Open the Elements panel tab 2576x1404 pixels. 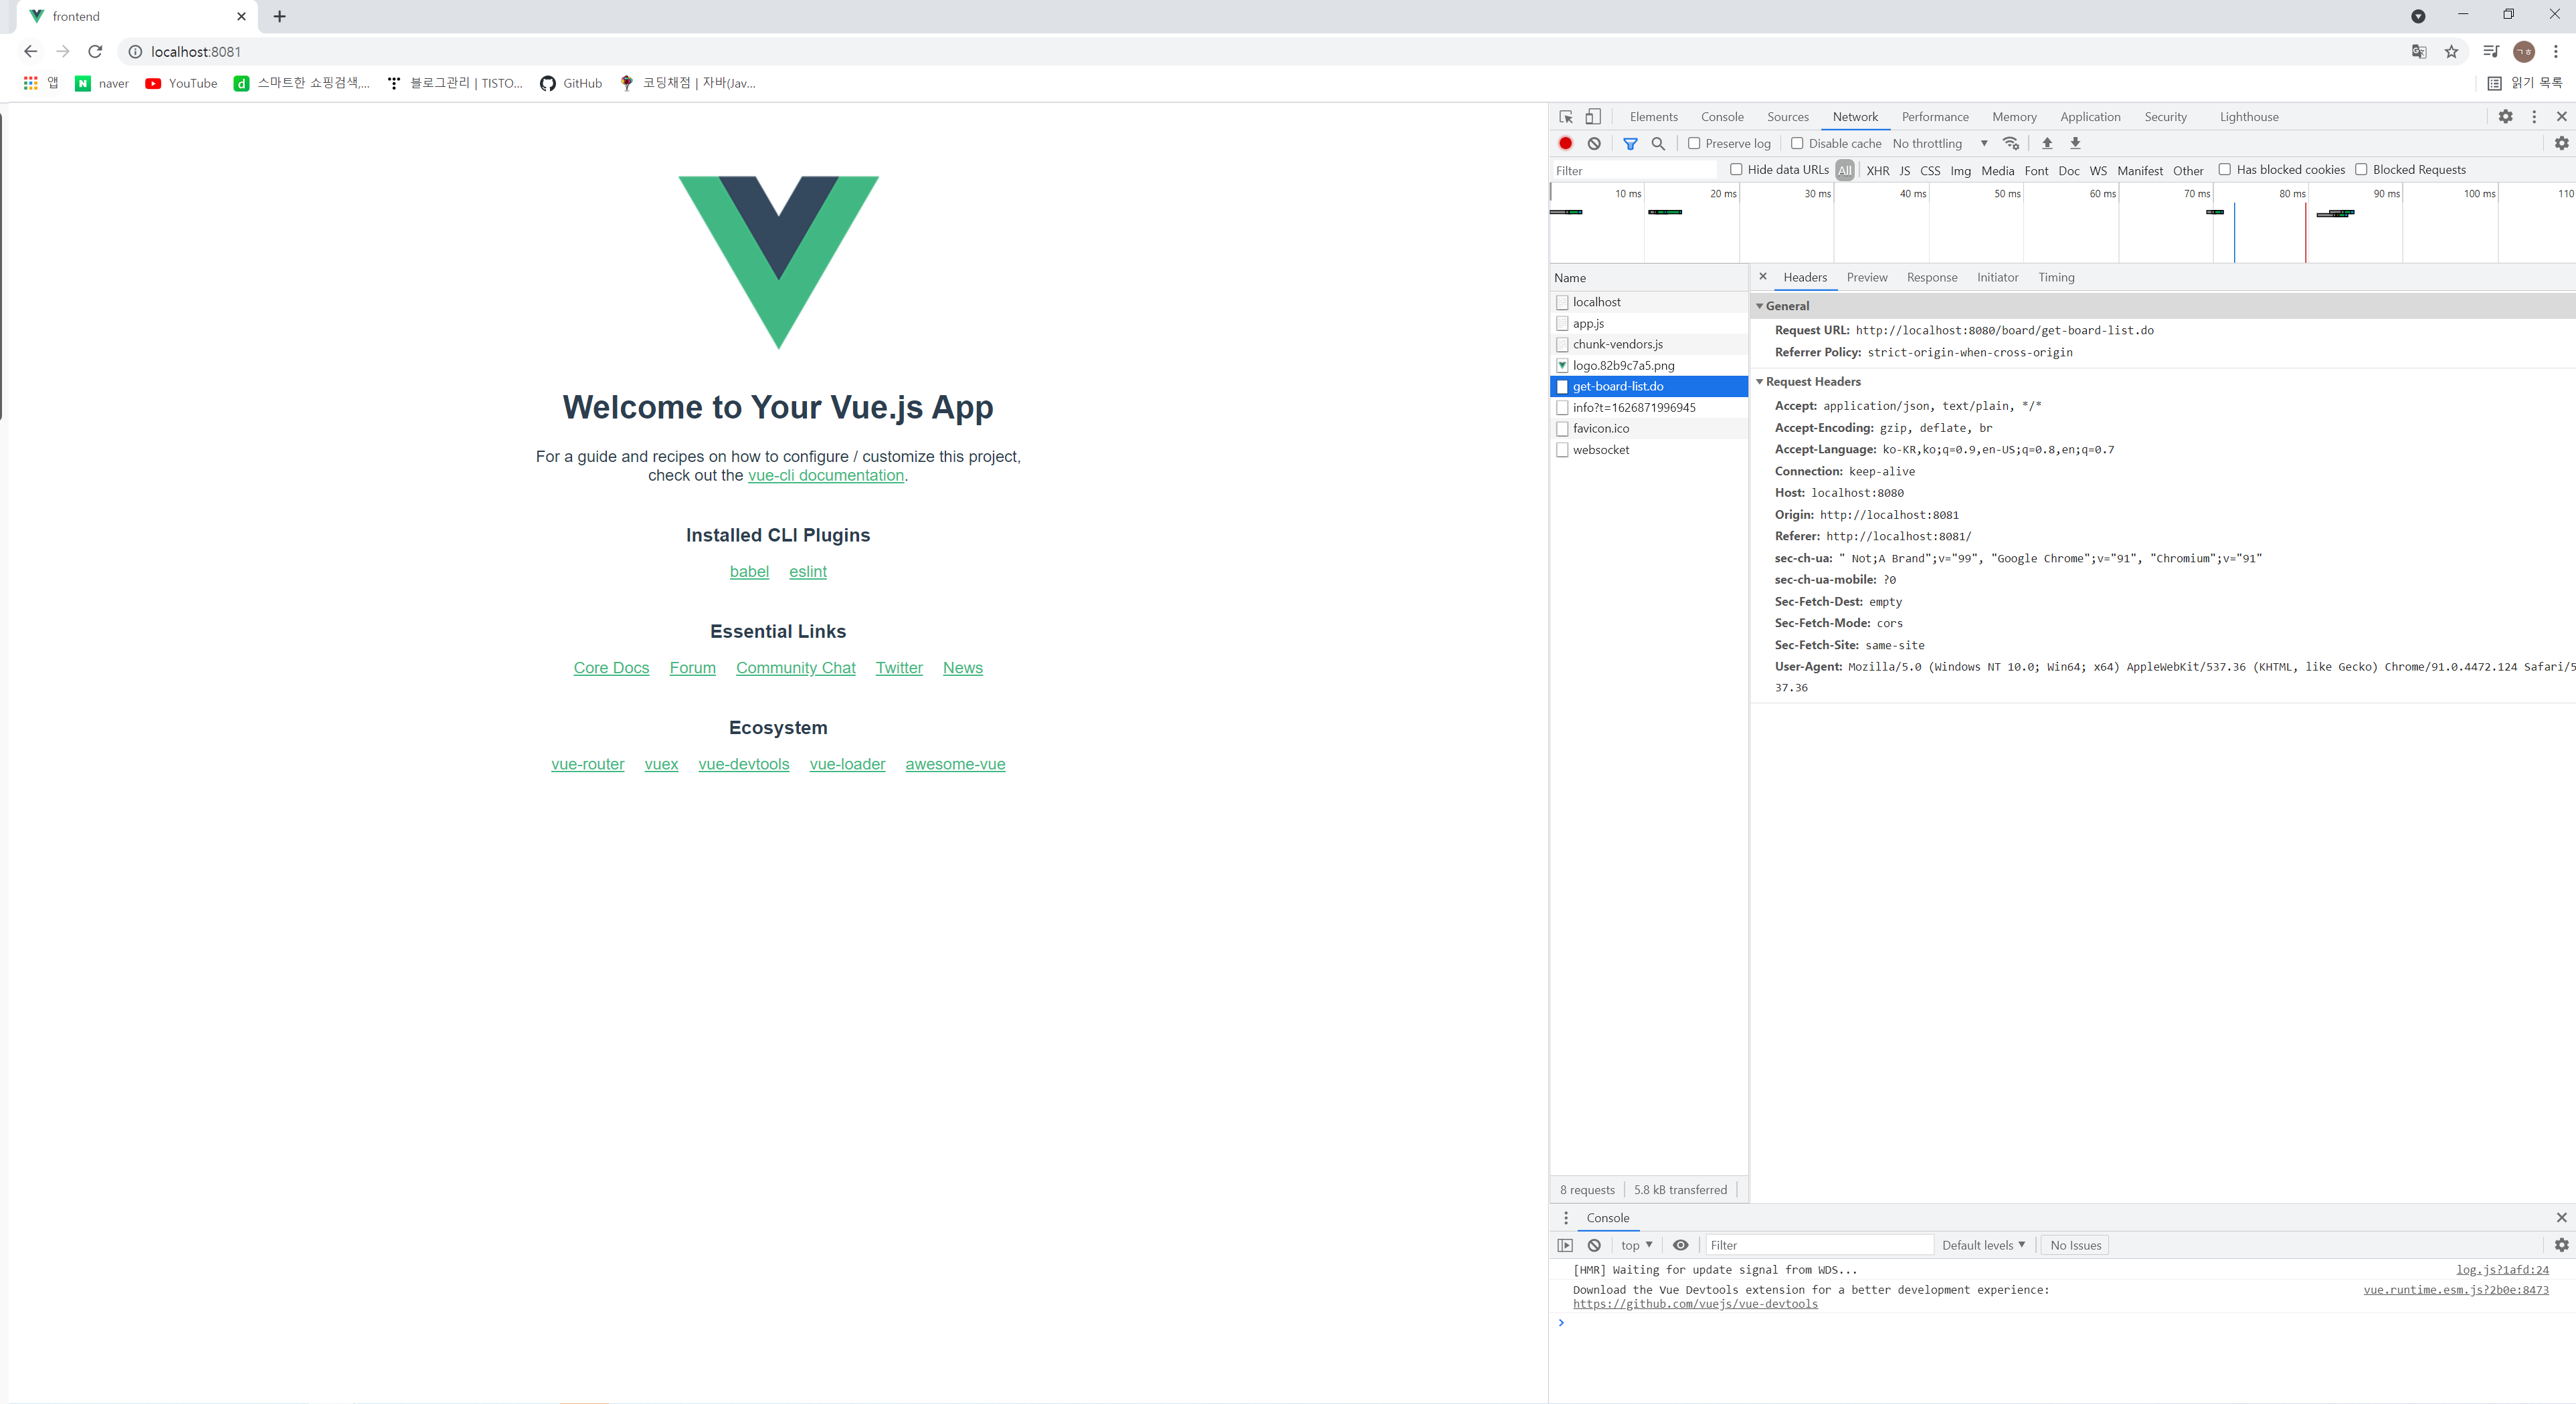point(1653,117)
